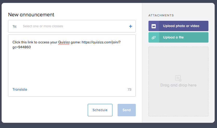Click the 'To:' recipient label
This screenshot has width=217, height=128.
tap(15, 26)
